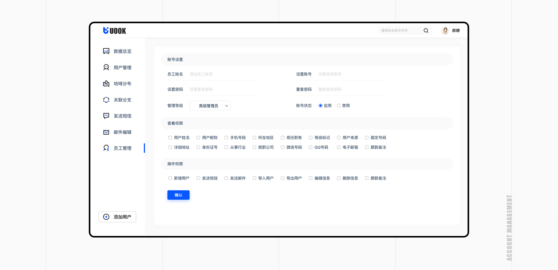558x270 pixels.
Task: Select the 账号设置 section header
Action: point(174,59)
